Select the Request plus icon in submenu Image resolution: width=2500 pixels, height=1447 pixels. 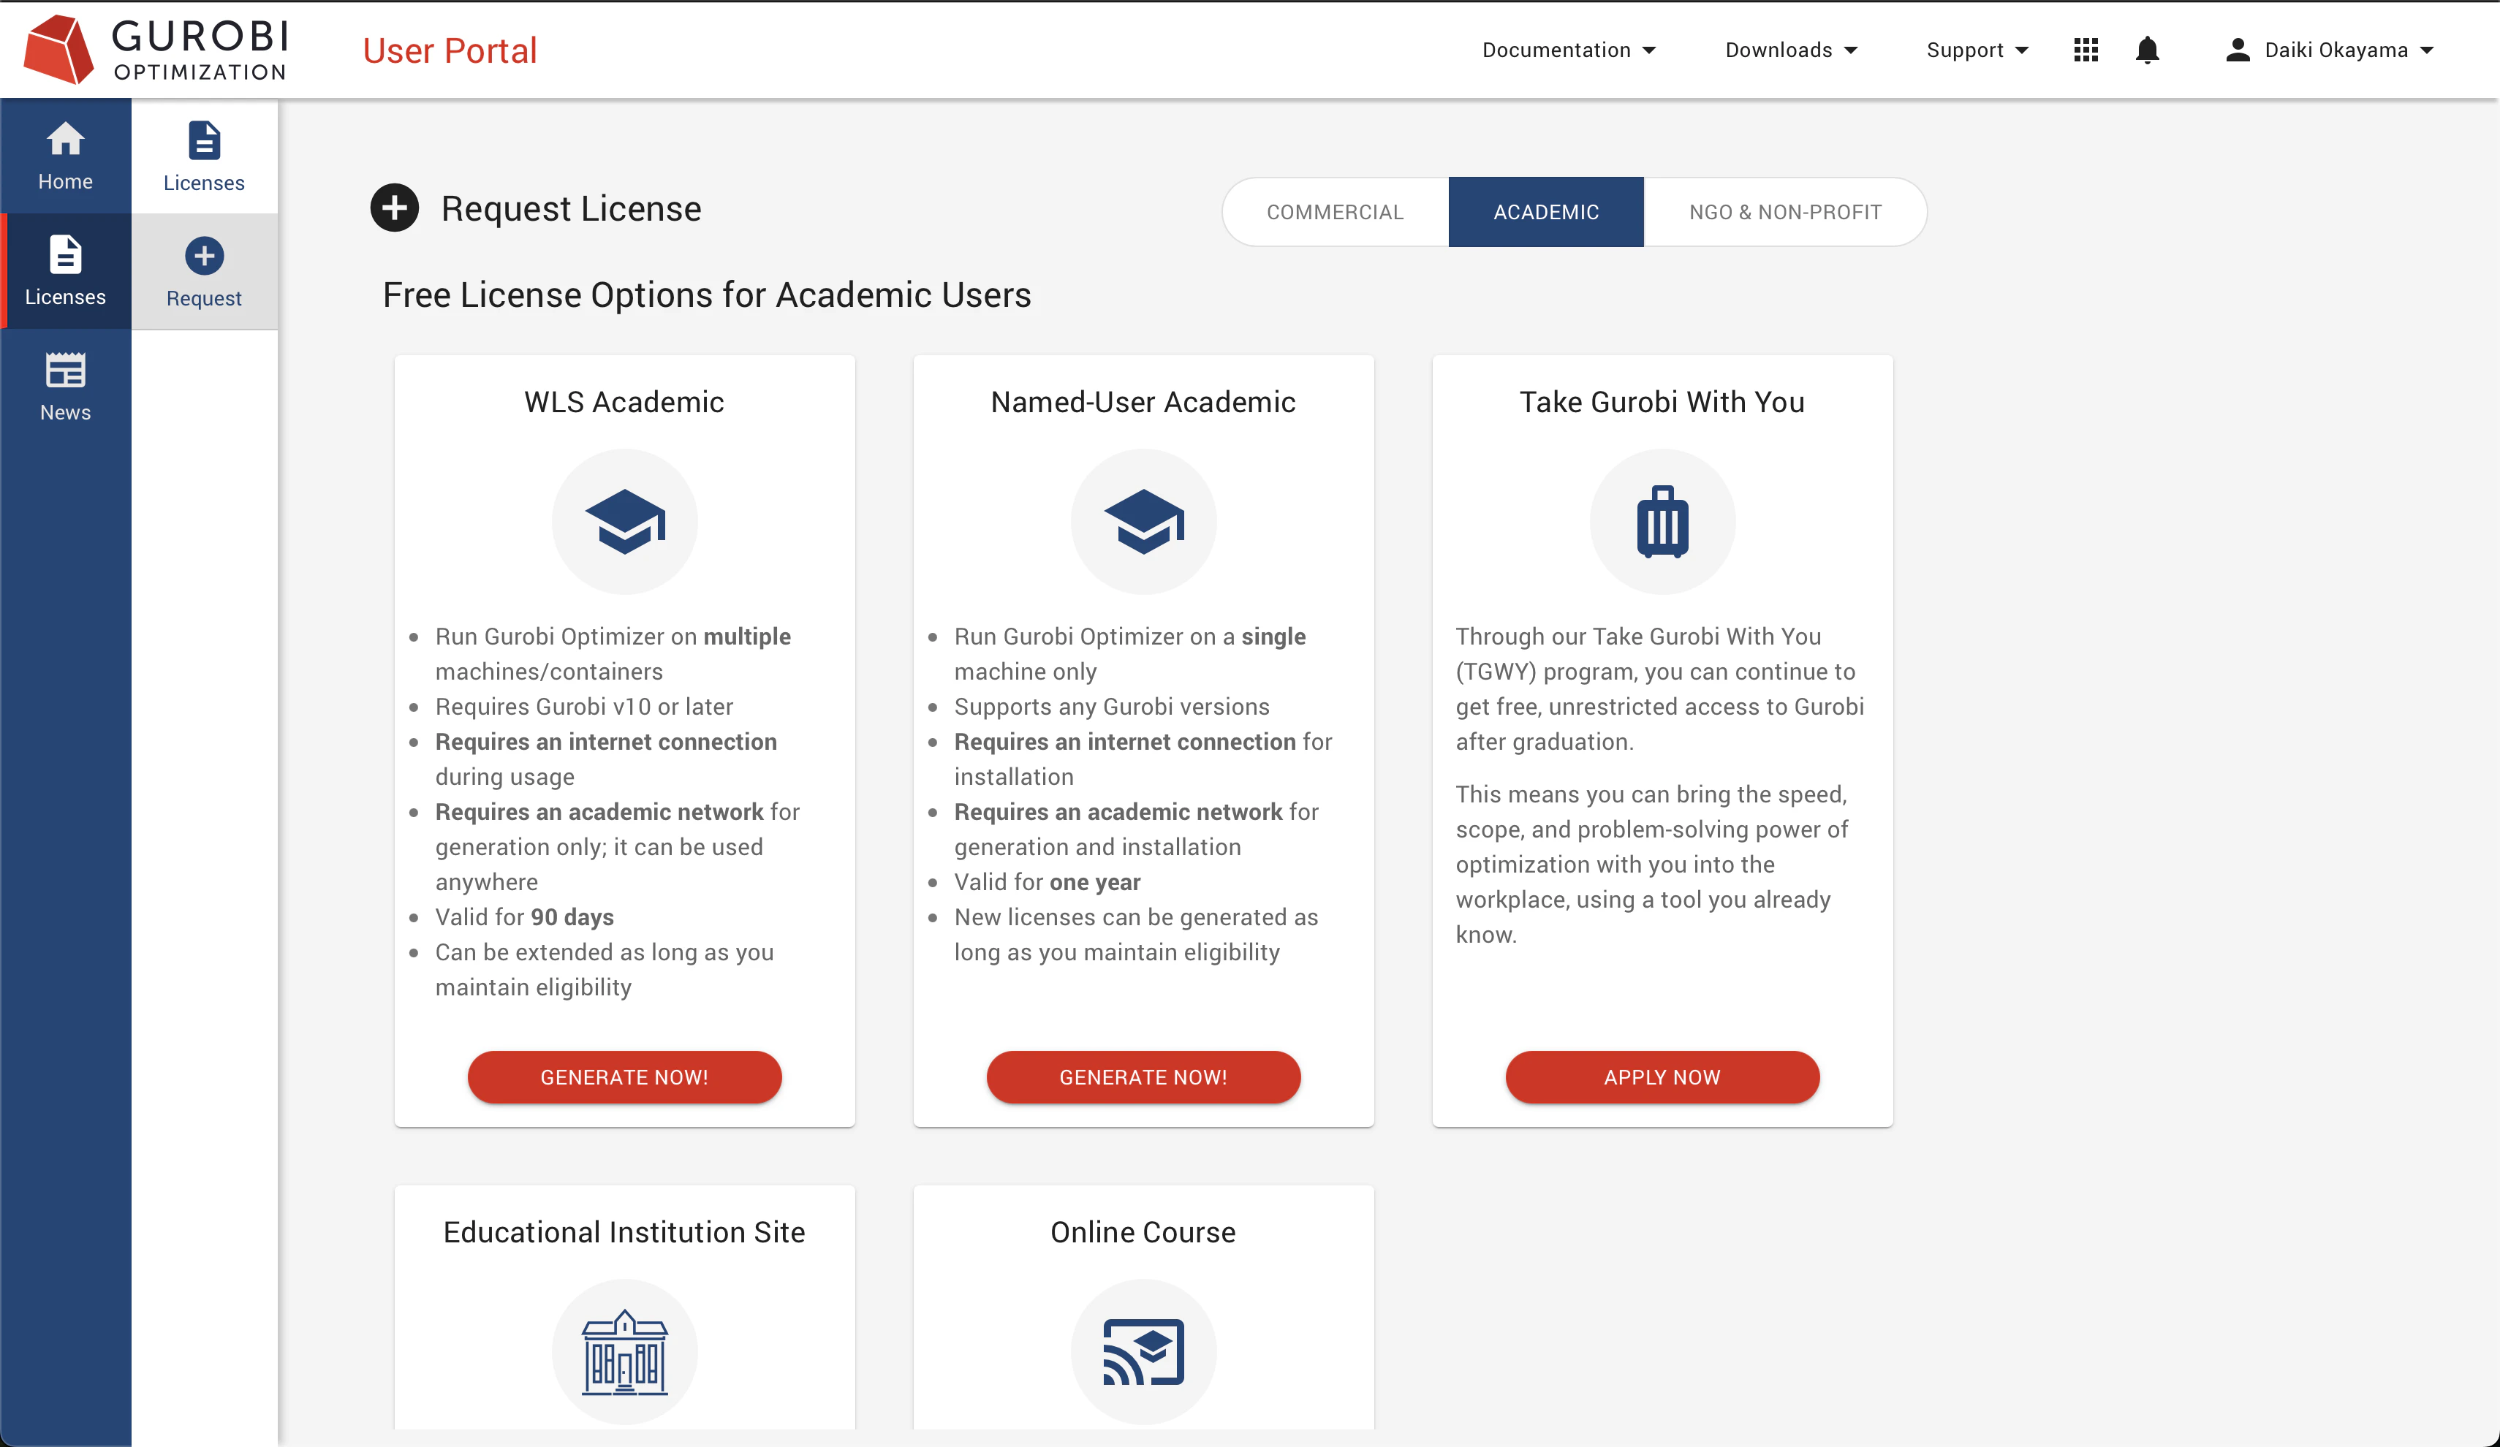pyautogui.click(x=203, y=256)
